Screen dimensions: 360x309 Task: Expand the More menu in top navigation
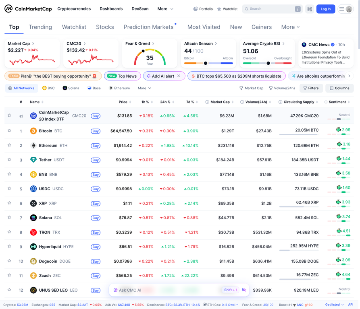(x=165, y=9)
